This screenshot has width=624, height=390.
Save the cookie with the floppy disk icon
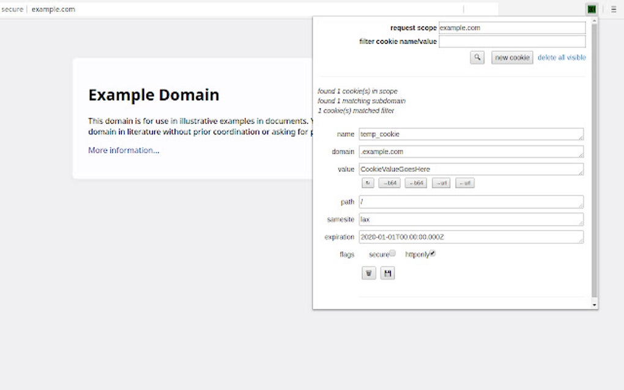coord(388,273)
